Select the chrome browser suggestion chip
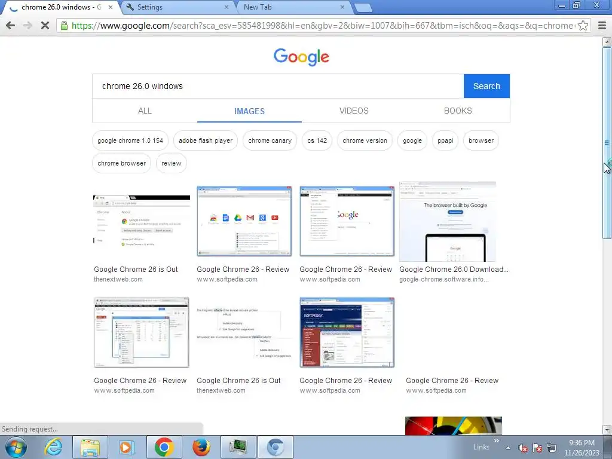Screen dimensions: 612x459 [122, 163]
